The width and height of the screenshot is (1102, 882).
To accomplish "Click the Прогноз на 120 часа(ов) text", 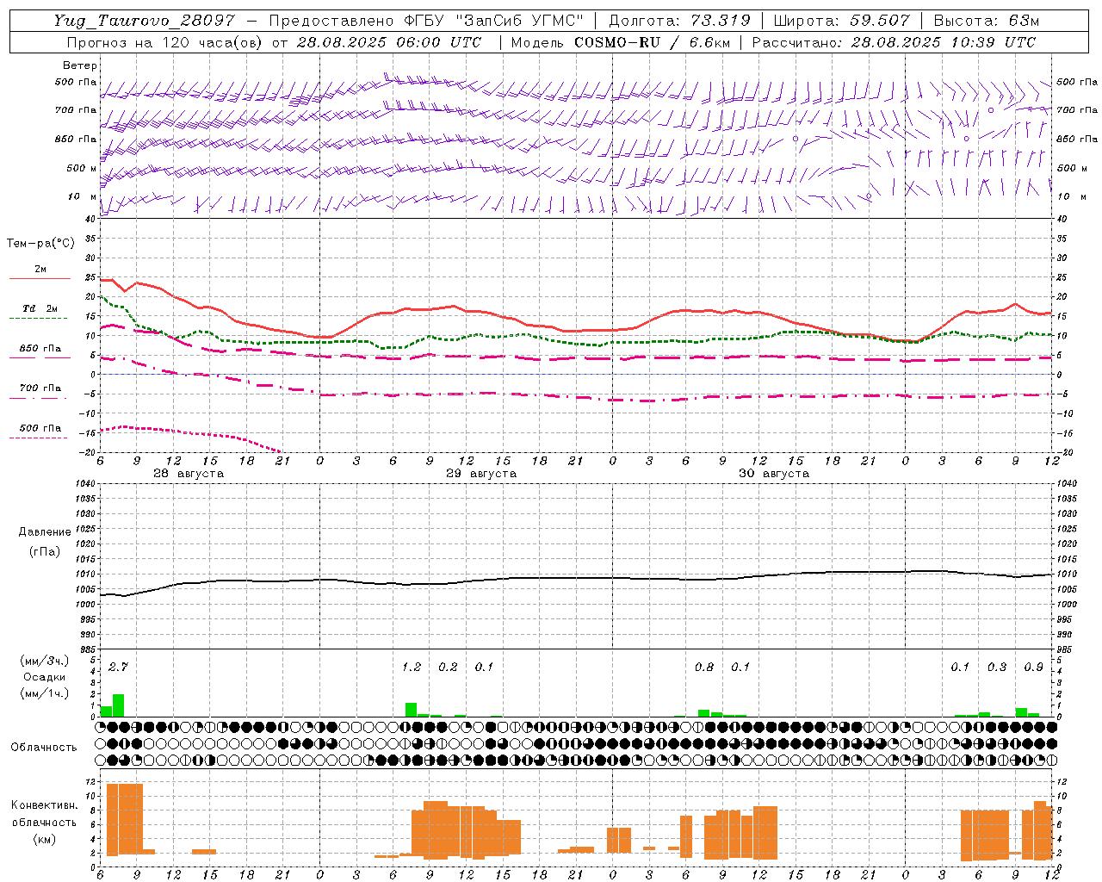I will 166,42.
